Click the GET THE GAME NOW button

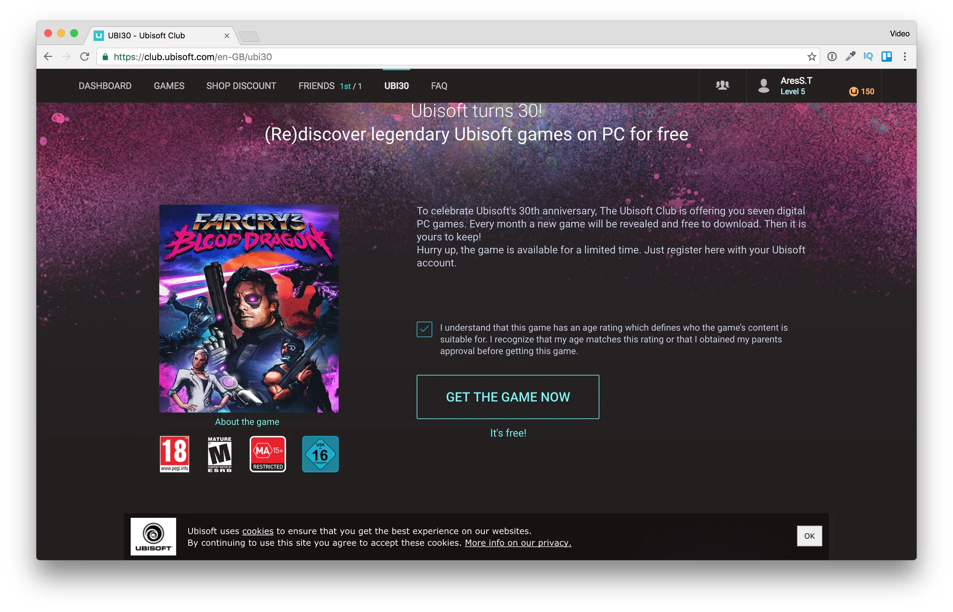pos(508,397)
